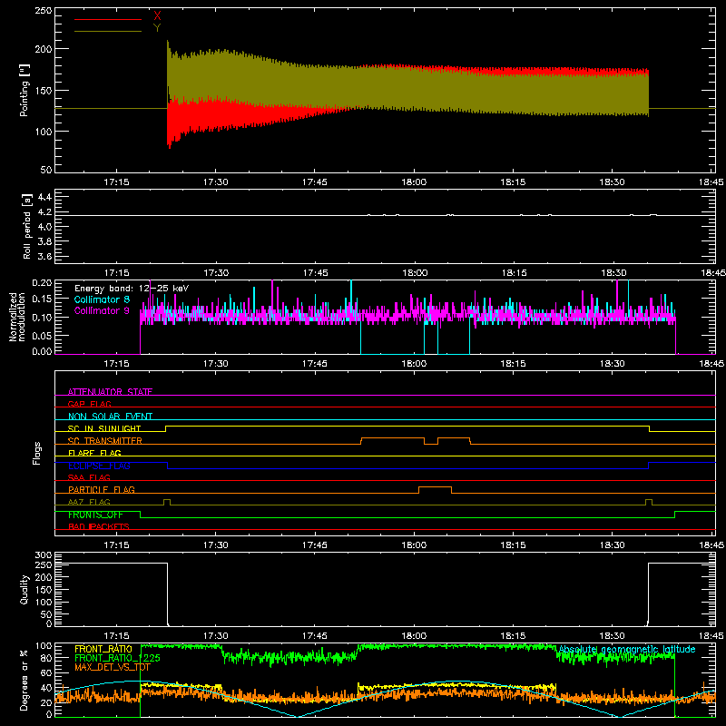Click the 17:30 tick label under Pointing plot
726x726 pixels.
tap(215, 182)
